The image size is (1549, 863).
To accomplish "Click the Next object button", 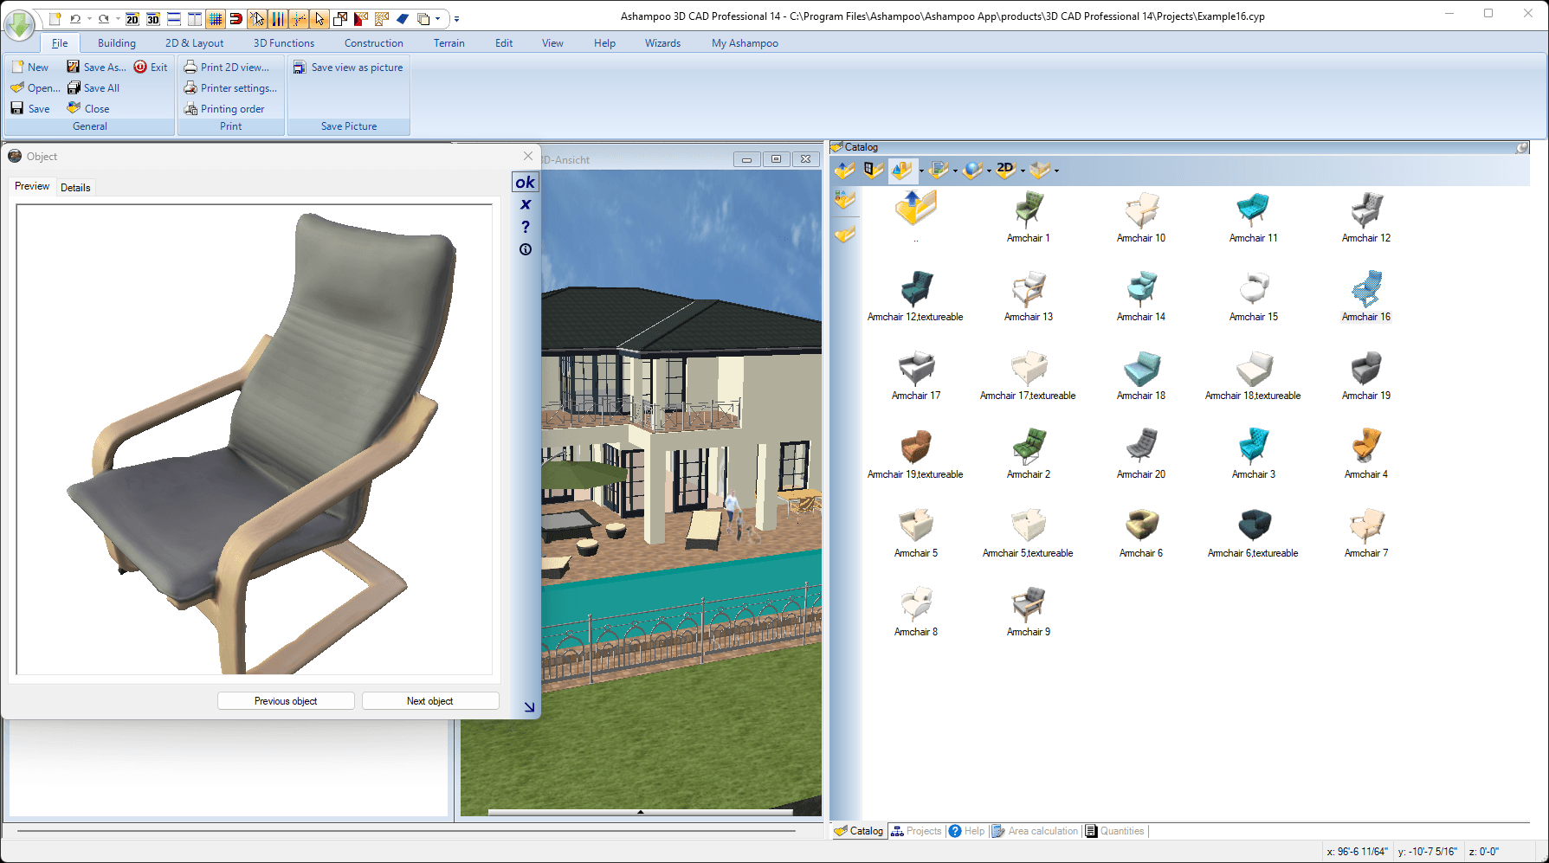I will coord(430,700).
